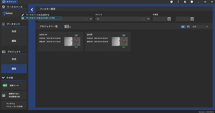The image size is (215, 113).
Task: Launch the ME 撮像ツール
Action: 14,85
